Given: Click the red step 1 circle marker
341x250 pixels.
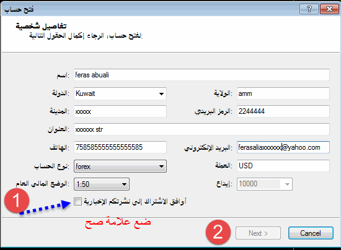Looking at the screenshot, I should [x=17, y=200].
